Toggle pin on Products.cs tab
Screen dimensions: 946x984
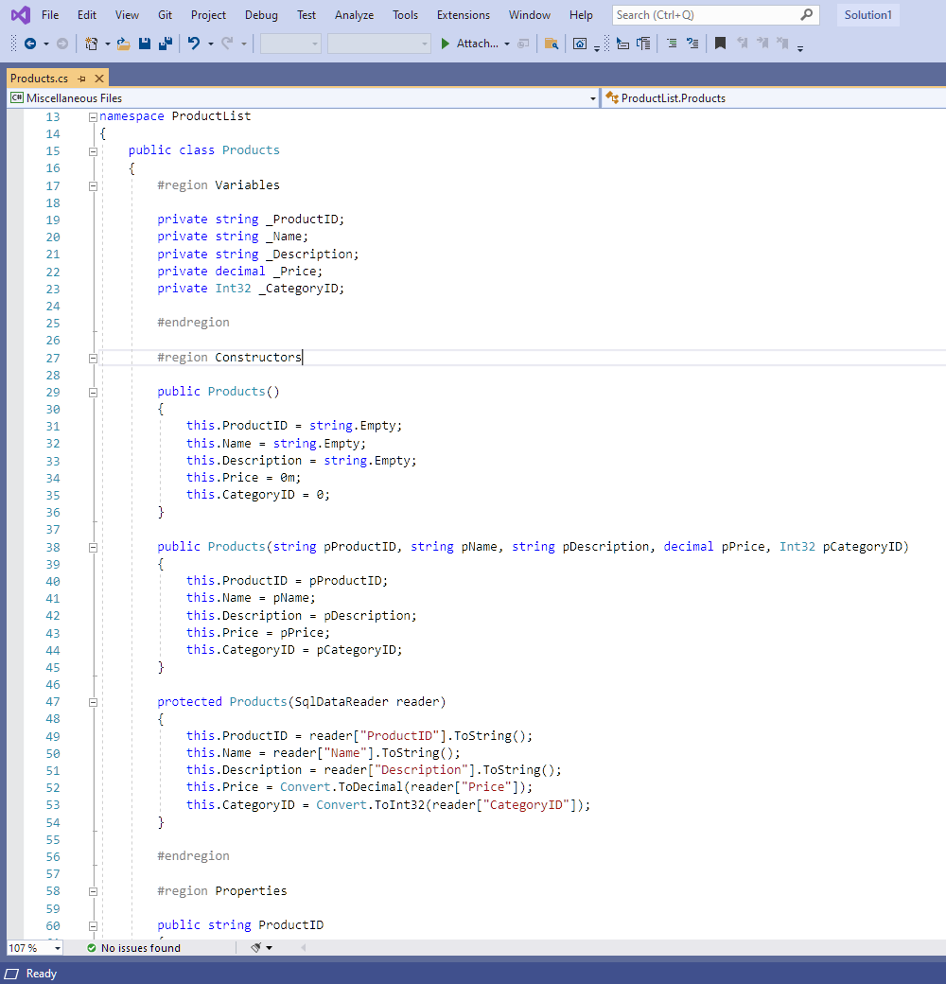click(82, 79)
